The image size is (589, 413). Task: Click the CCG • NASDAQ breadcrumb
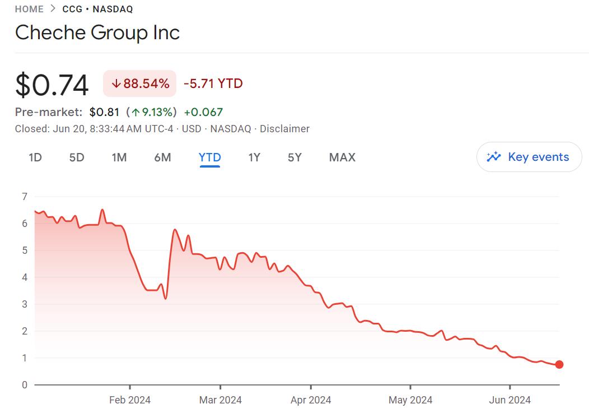[x=97, y=8]
